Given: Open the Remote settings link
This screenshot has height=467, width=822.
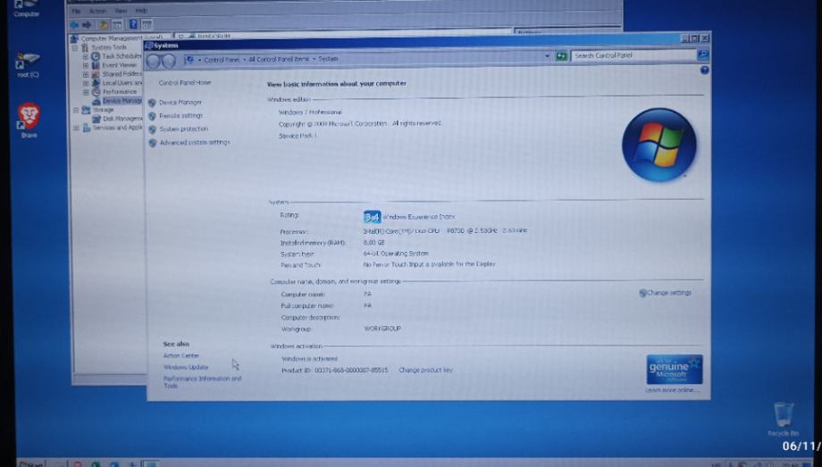Looking at the screenshot, I should pyautogui.click(x=180, y=116).
